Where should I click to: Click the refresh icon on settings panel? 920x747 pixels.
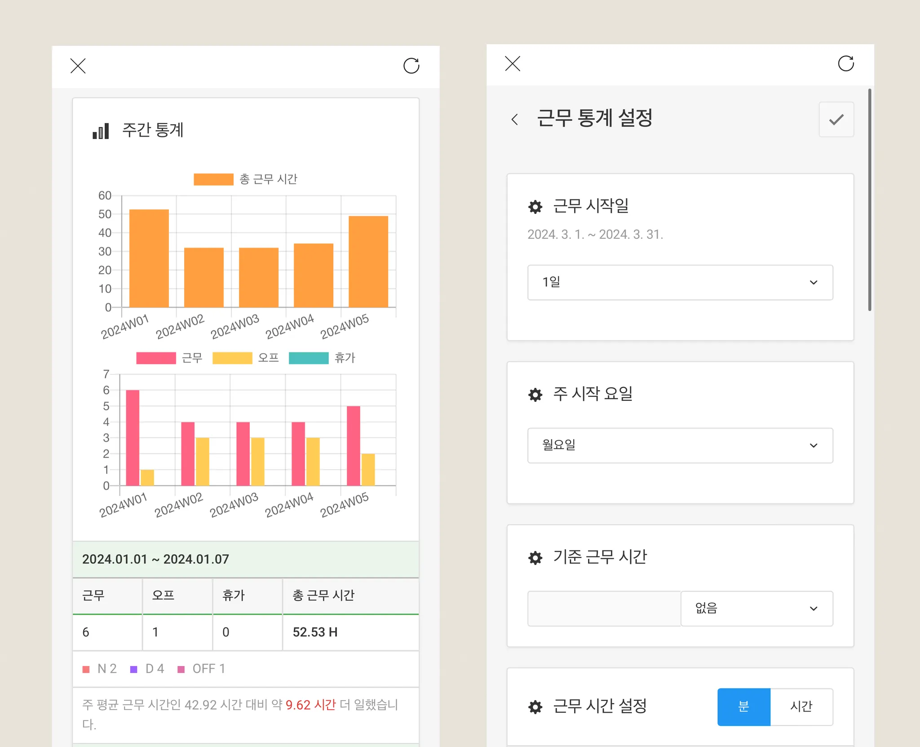pos(845,64)
